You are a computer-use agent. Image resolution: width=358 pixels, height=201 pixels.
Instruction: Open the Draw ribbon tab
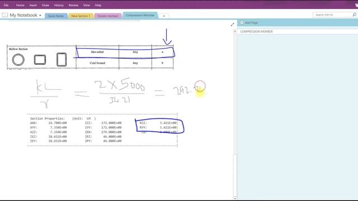pyautogui.click(x=45, y=5)
